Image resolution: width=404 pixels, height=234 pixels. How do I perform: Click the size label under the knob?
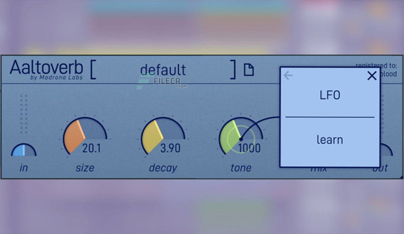(85, 168)
